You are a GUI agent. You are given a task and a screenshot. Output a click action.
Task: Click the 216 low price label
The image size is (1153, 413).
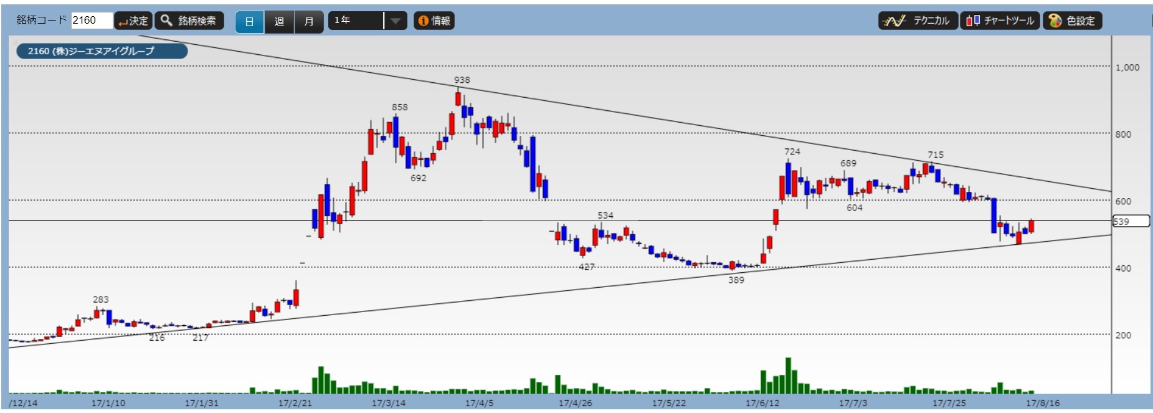[157, 338]
